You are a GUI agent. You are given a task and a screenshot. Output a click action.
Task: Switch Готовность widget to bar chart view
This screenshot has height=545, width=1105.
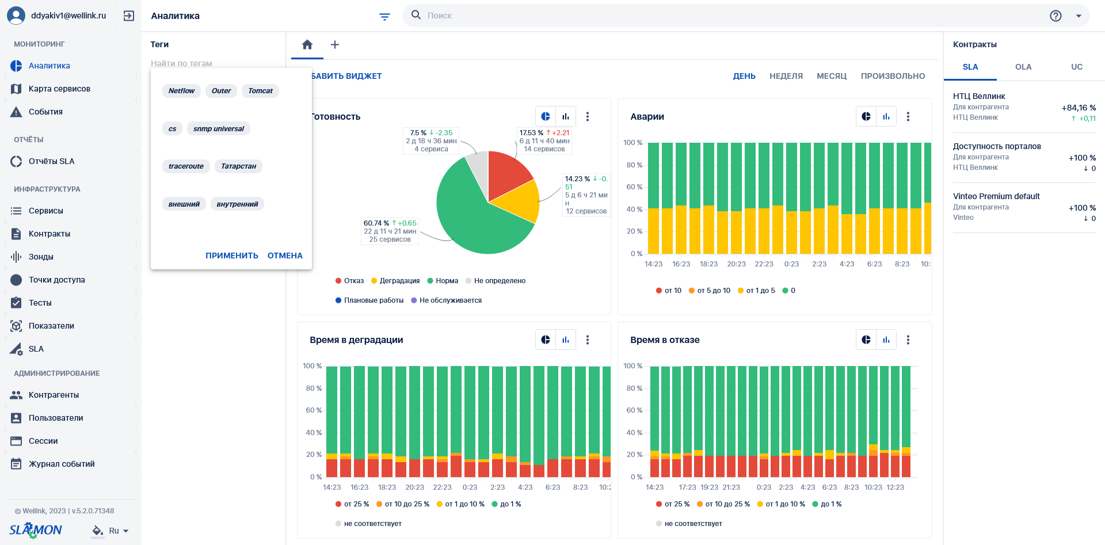click(566, 116)
